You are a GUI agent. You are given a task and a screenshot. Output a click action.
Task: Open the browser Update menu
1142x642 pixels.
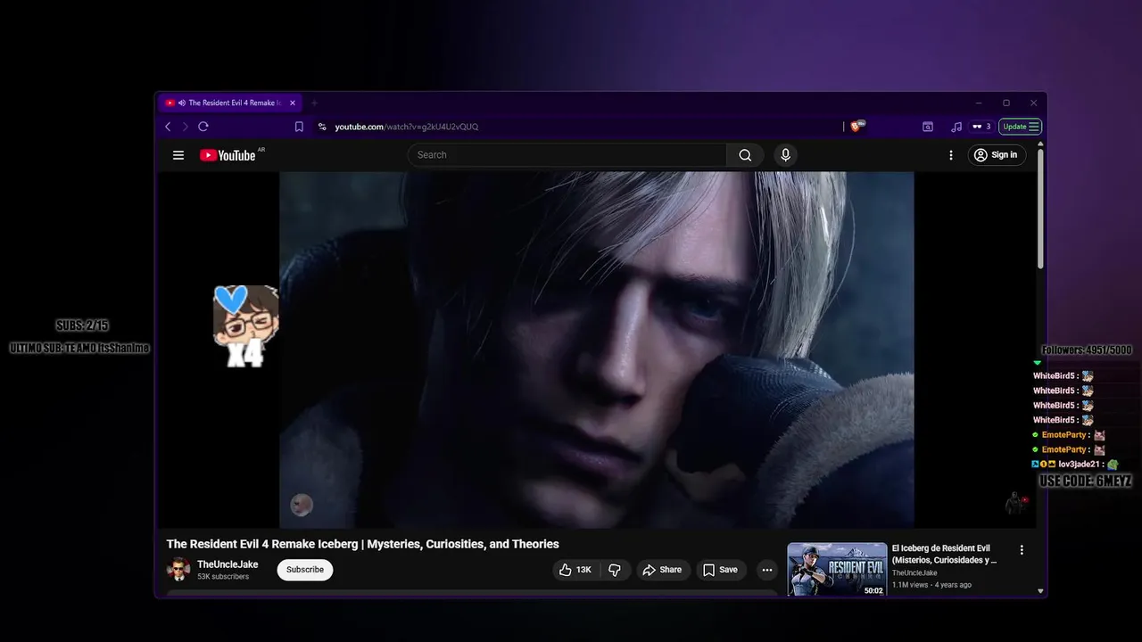pyautogui.click(x=1020, y=127)
